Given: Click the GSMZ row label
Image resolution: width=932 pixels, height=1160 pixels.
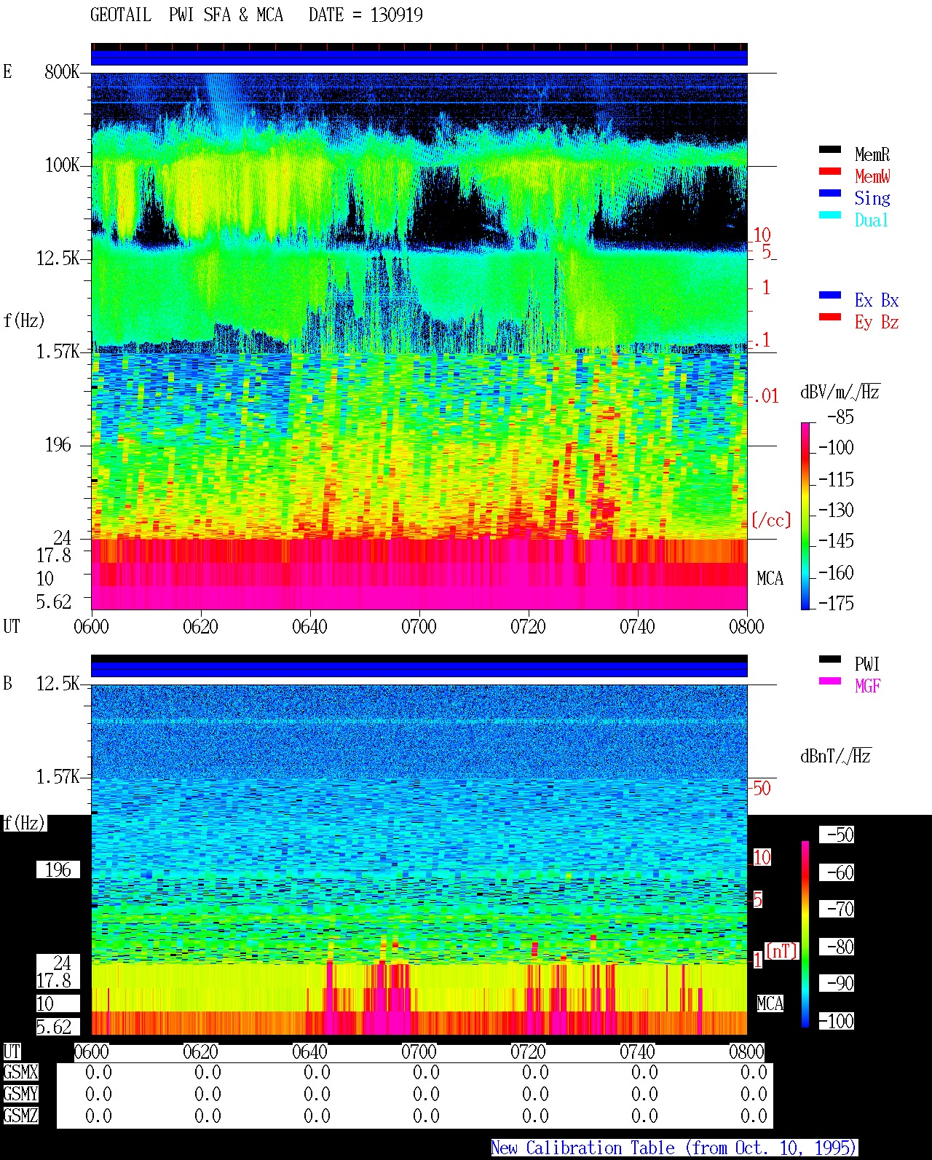Looking at the screenshot, I should coord(20,1116).
